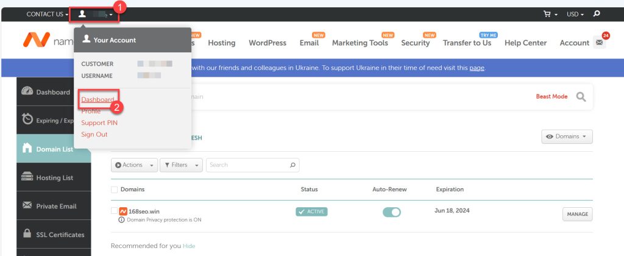The width and height of the screenshot is (624, 256).
Task: Check the 168seo.win domain checkbox
Action: click(114, 211)
